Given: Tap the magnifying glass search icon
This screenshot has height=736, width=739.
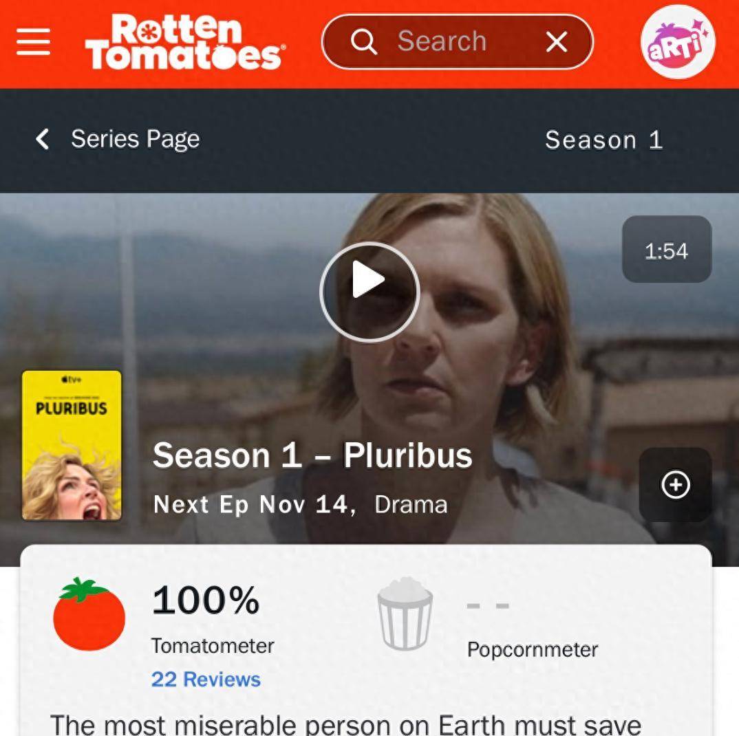Looking at the screenshot, I should click(364, 41).
